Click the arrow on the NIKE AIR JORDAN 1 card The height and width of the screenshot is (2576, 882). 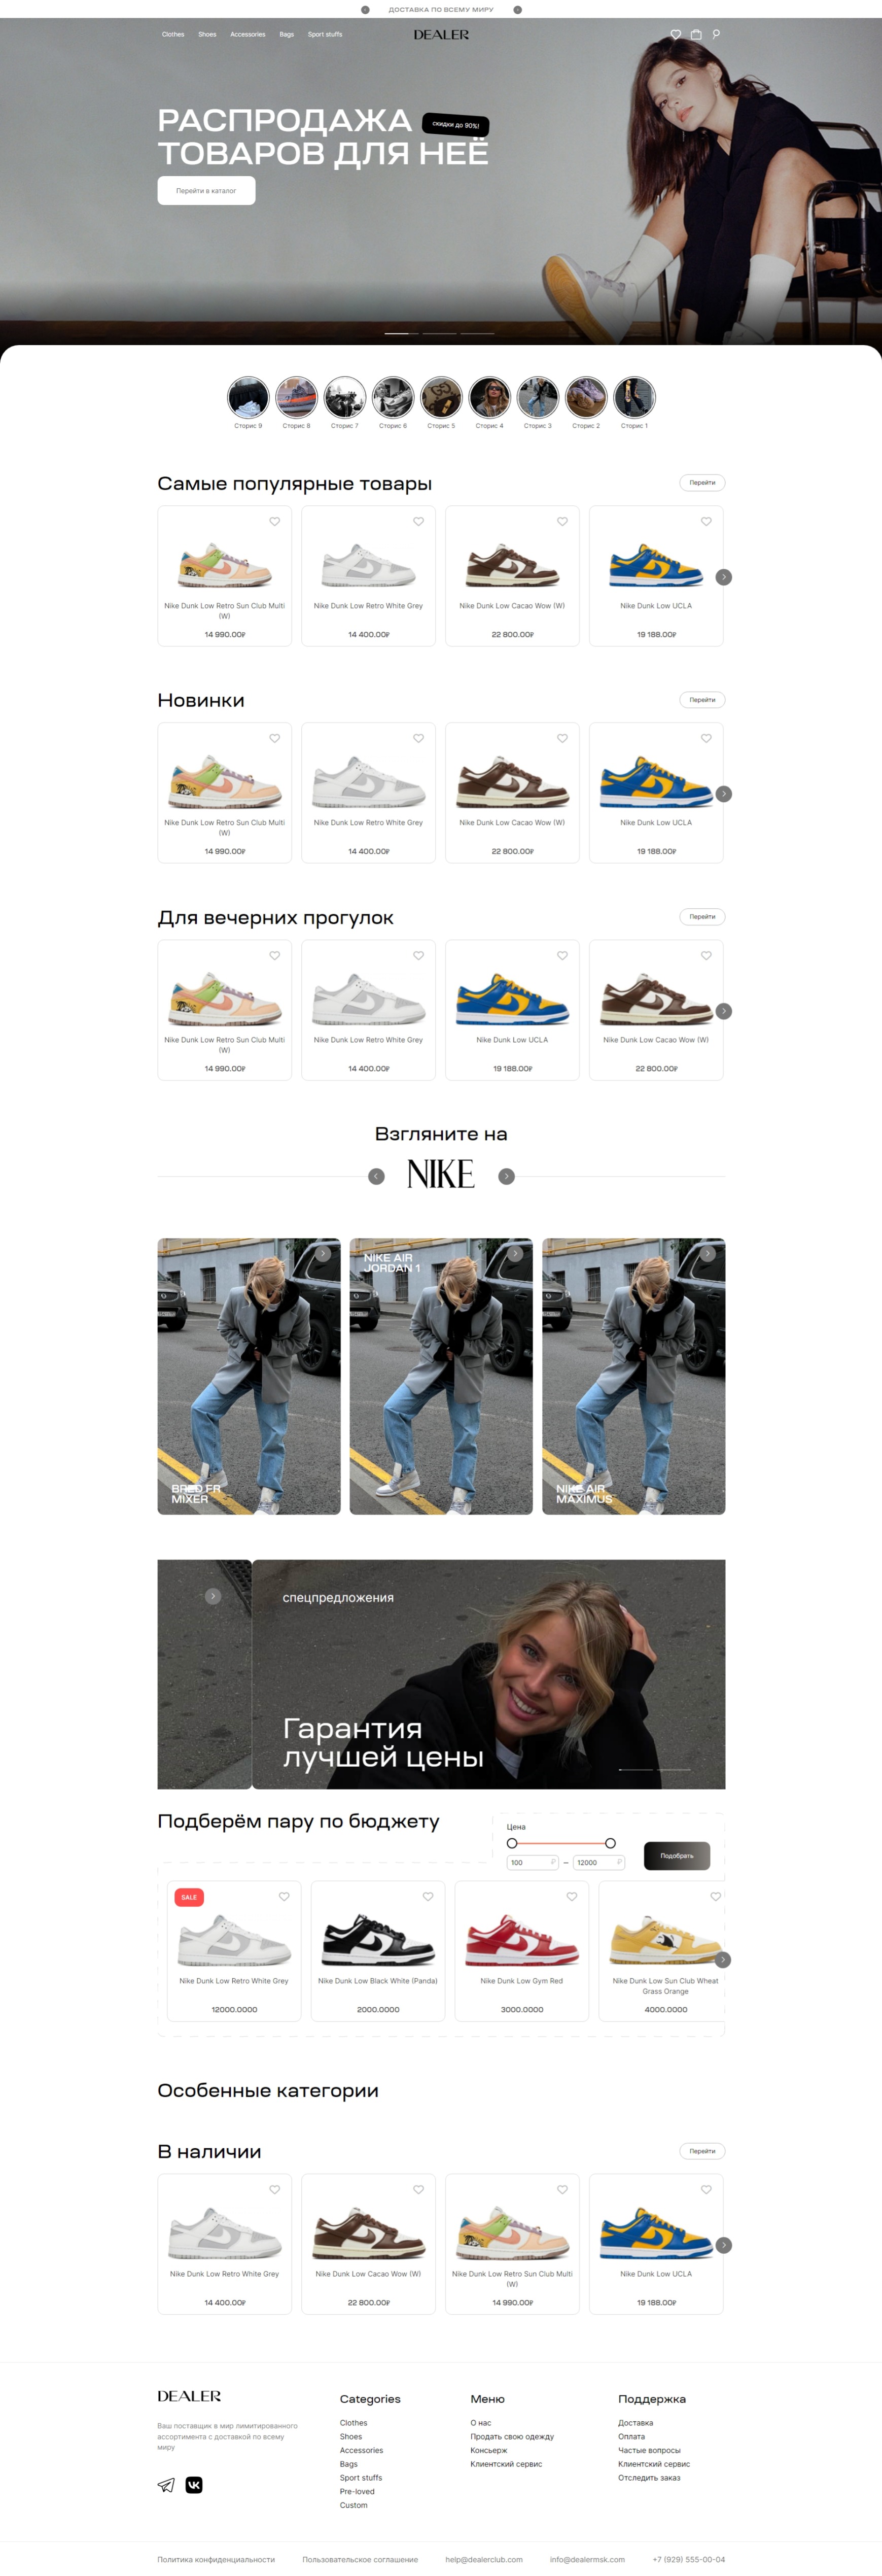(x=515, y=1253)
